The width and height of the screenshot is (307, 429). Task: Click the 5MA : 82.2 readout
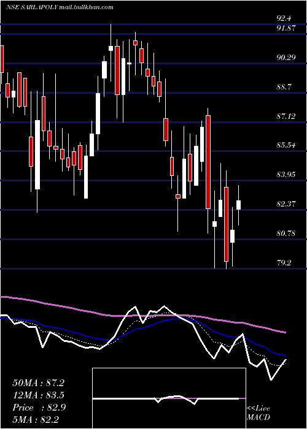36,420
